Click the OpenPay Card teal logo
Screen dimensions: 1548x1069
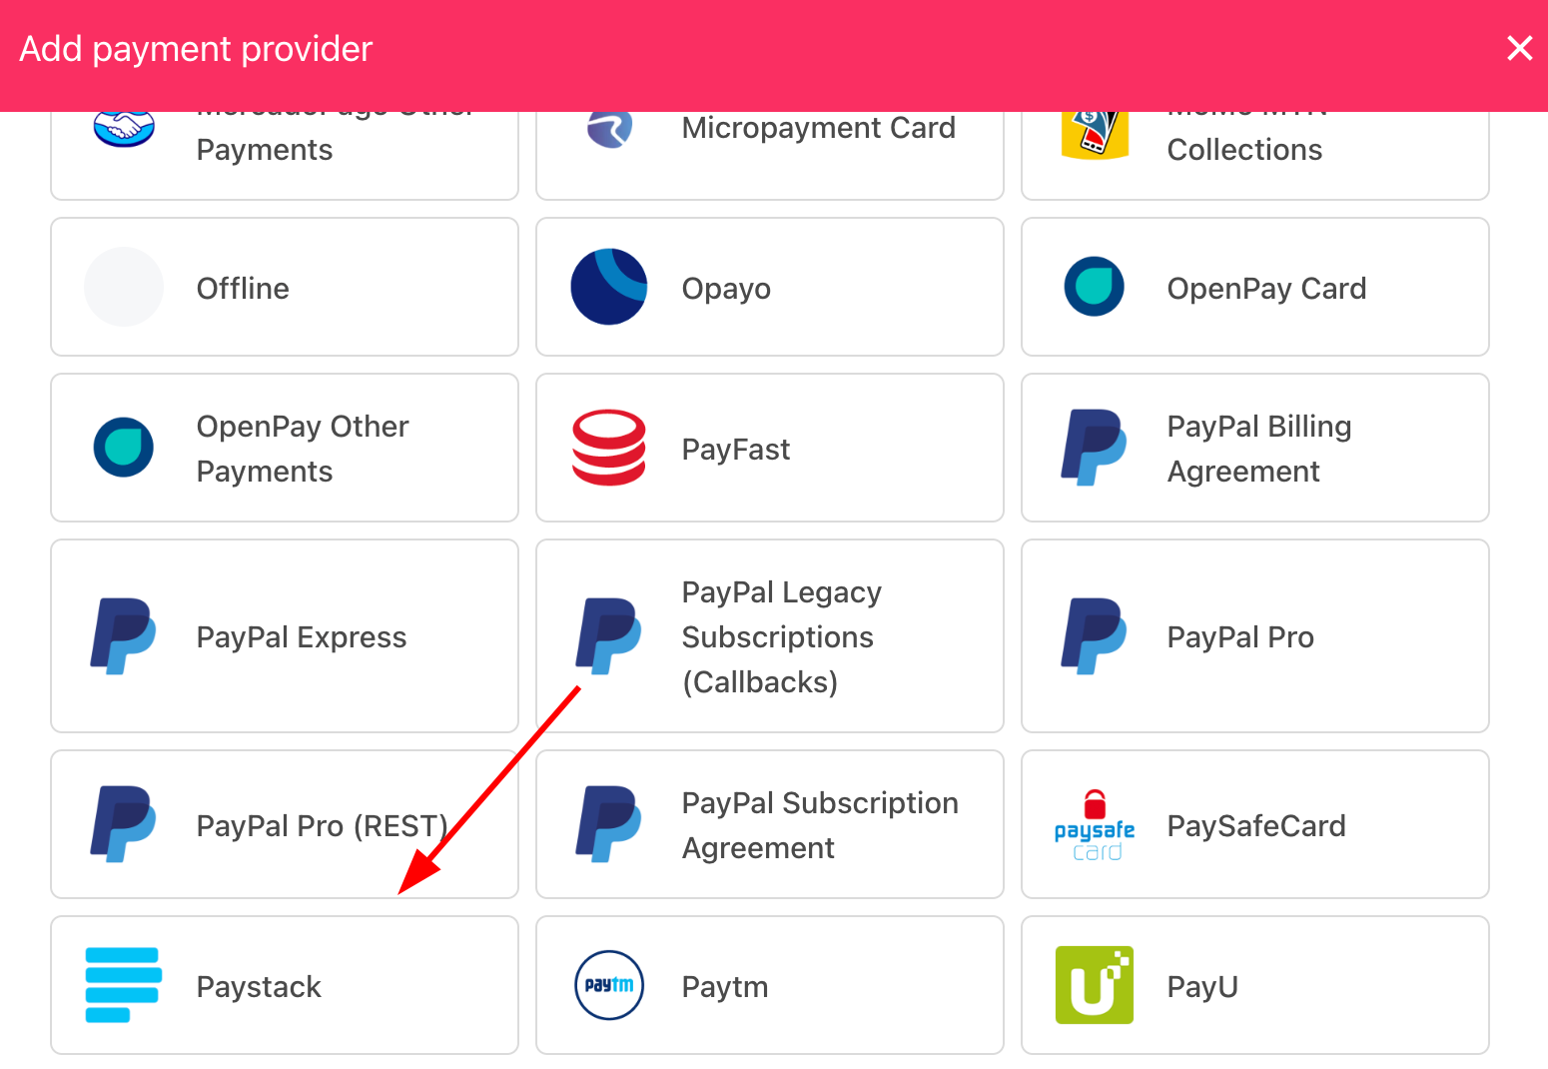click(x=1095, y=287)
